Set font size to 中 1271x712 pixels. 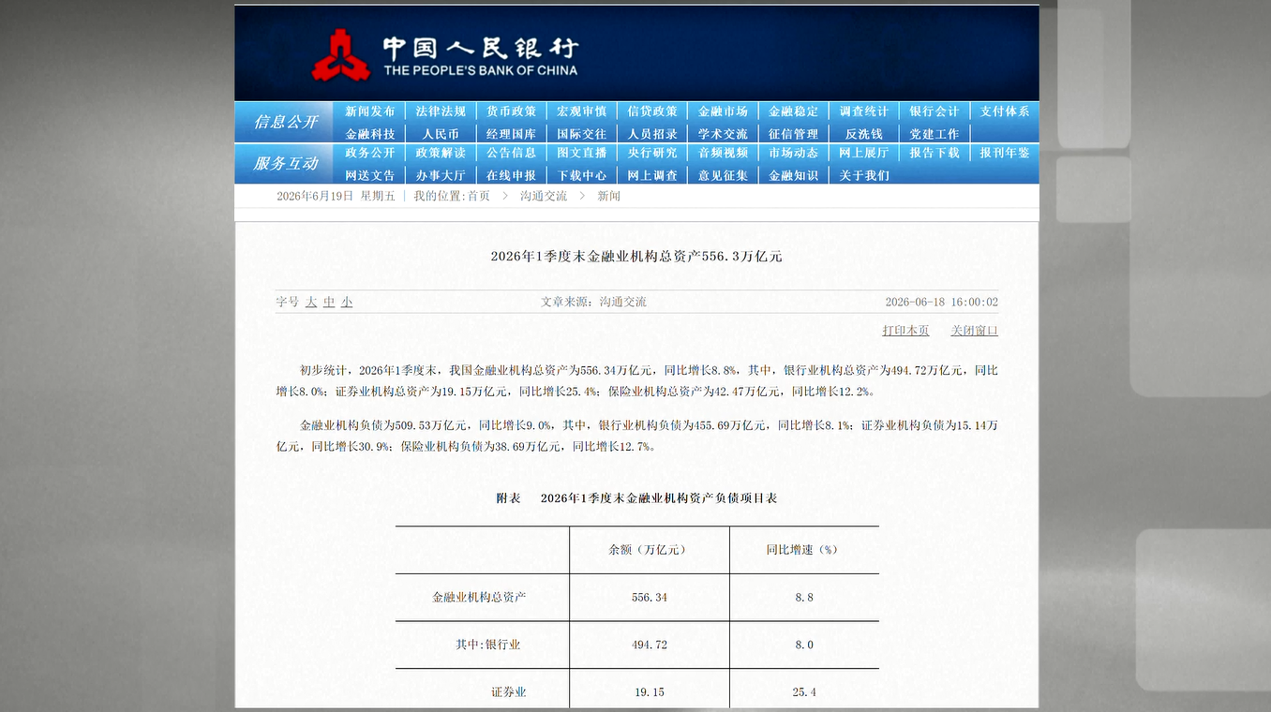[329, 302]
